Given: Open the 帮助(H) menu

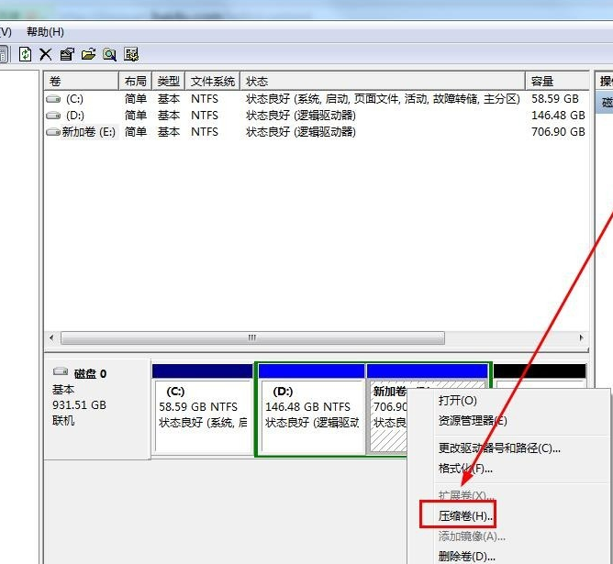Looking at the screenshot, I should point(45,32).
